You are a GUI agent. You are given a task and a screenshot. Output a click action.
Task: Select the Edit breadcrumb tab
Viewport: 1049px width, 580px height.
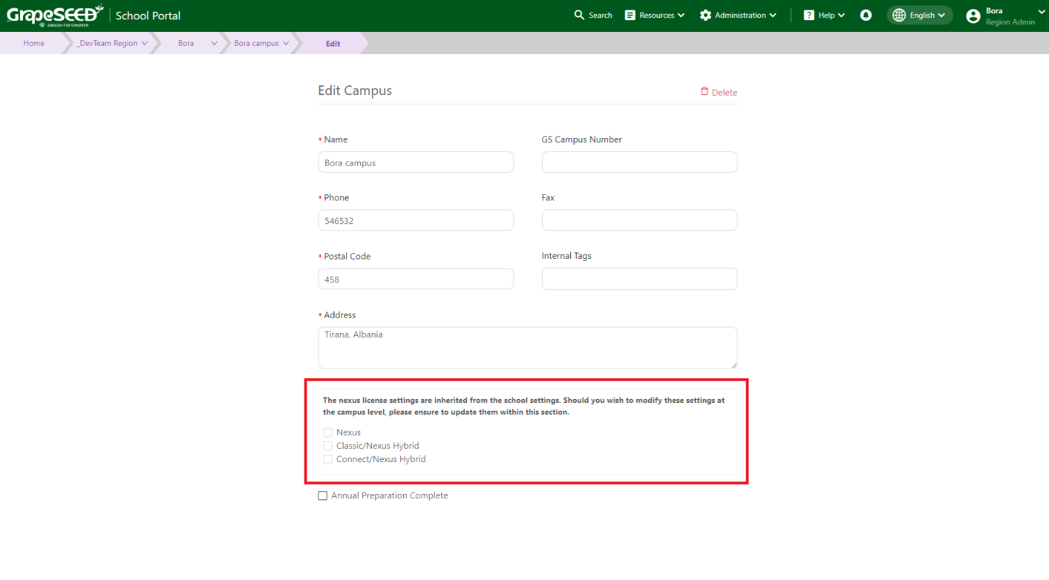tap(333, 44)
